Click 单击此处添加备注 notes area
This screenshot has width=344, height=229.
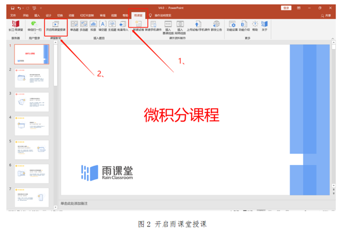[x=74, y=203]
